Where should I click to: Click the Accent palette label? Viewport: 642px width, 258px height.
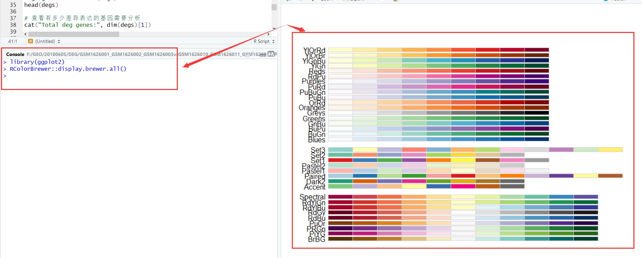click(314, 187)
